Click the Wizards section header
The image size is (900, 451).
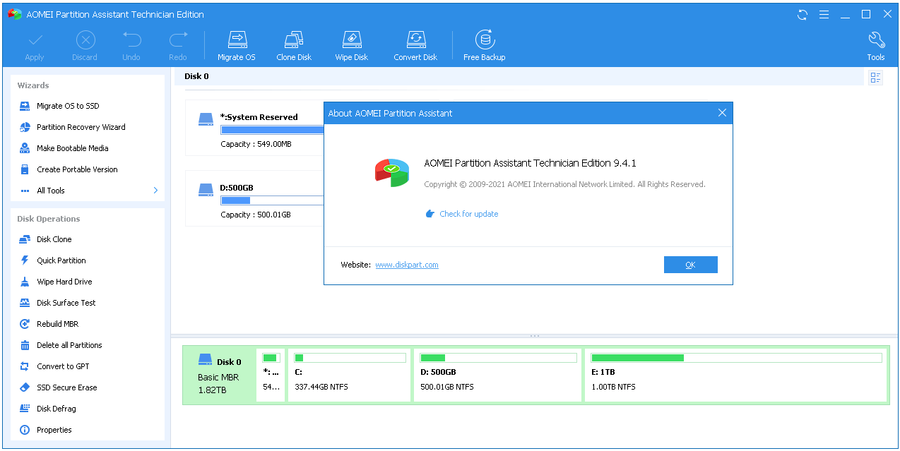pyautogui.click(x=33, y=85)
